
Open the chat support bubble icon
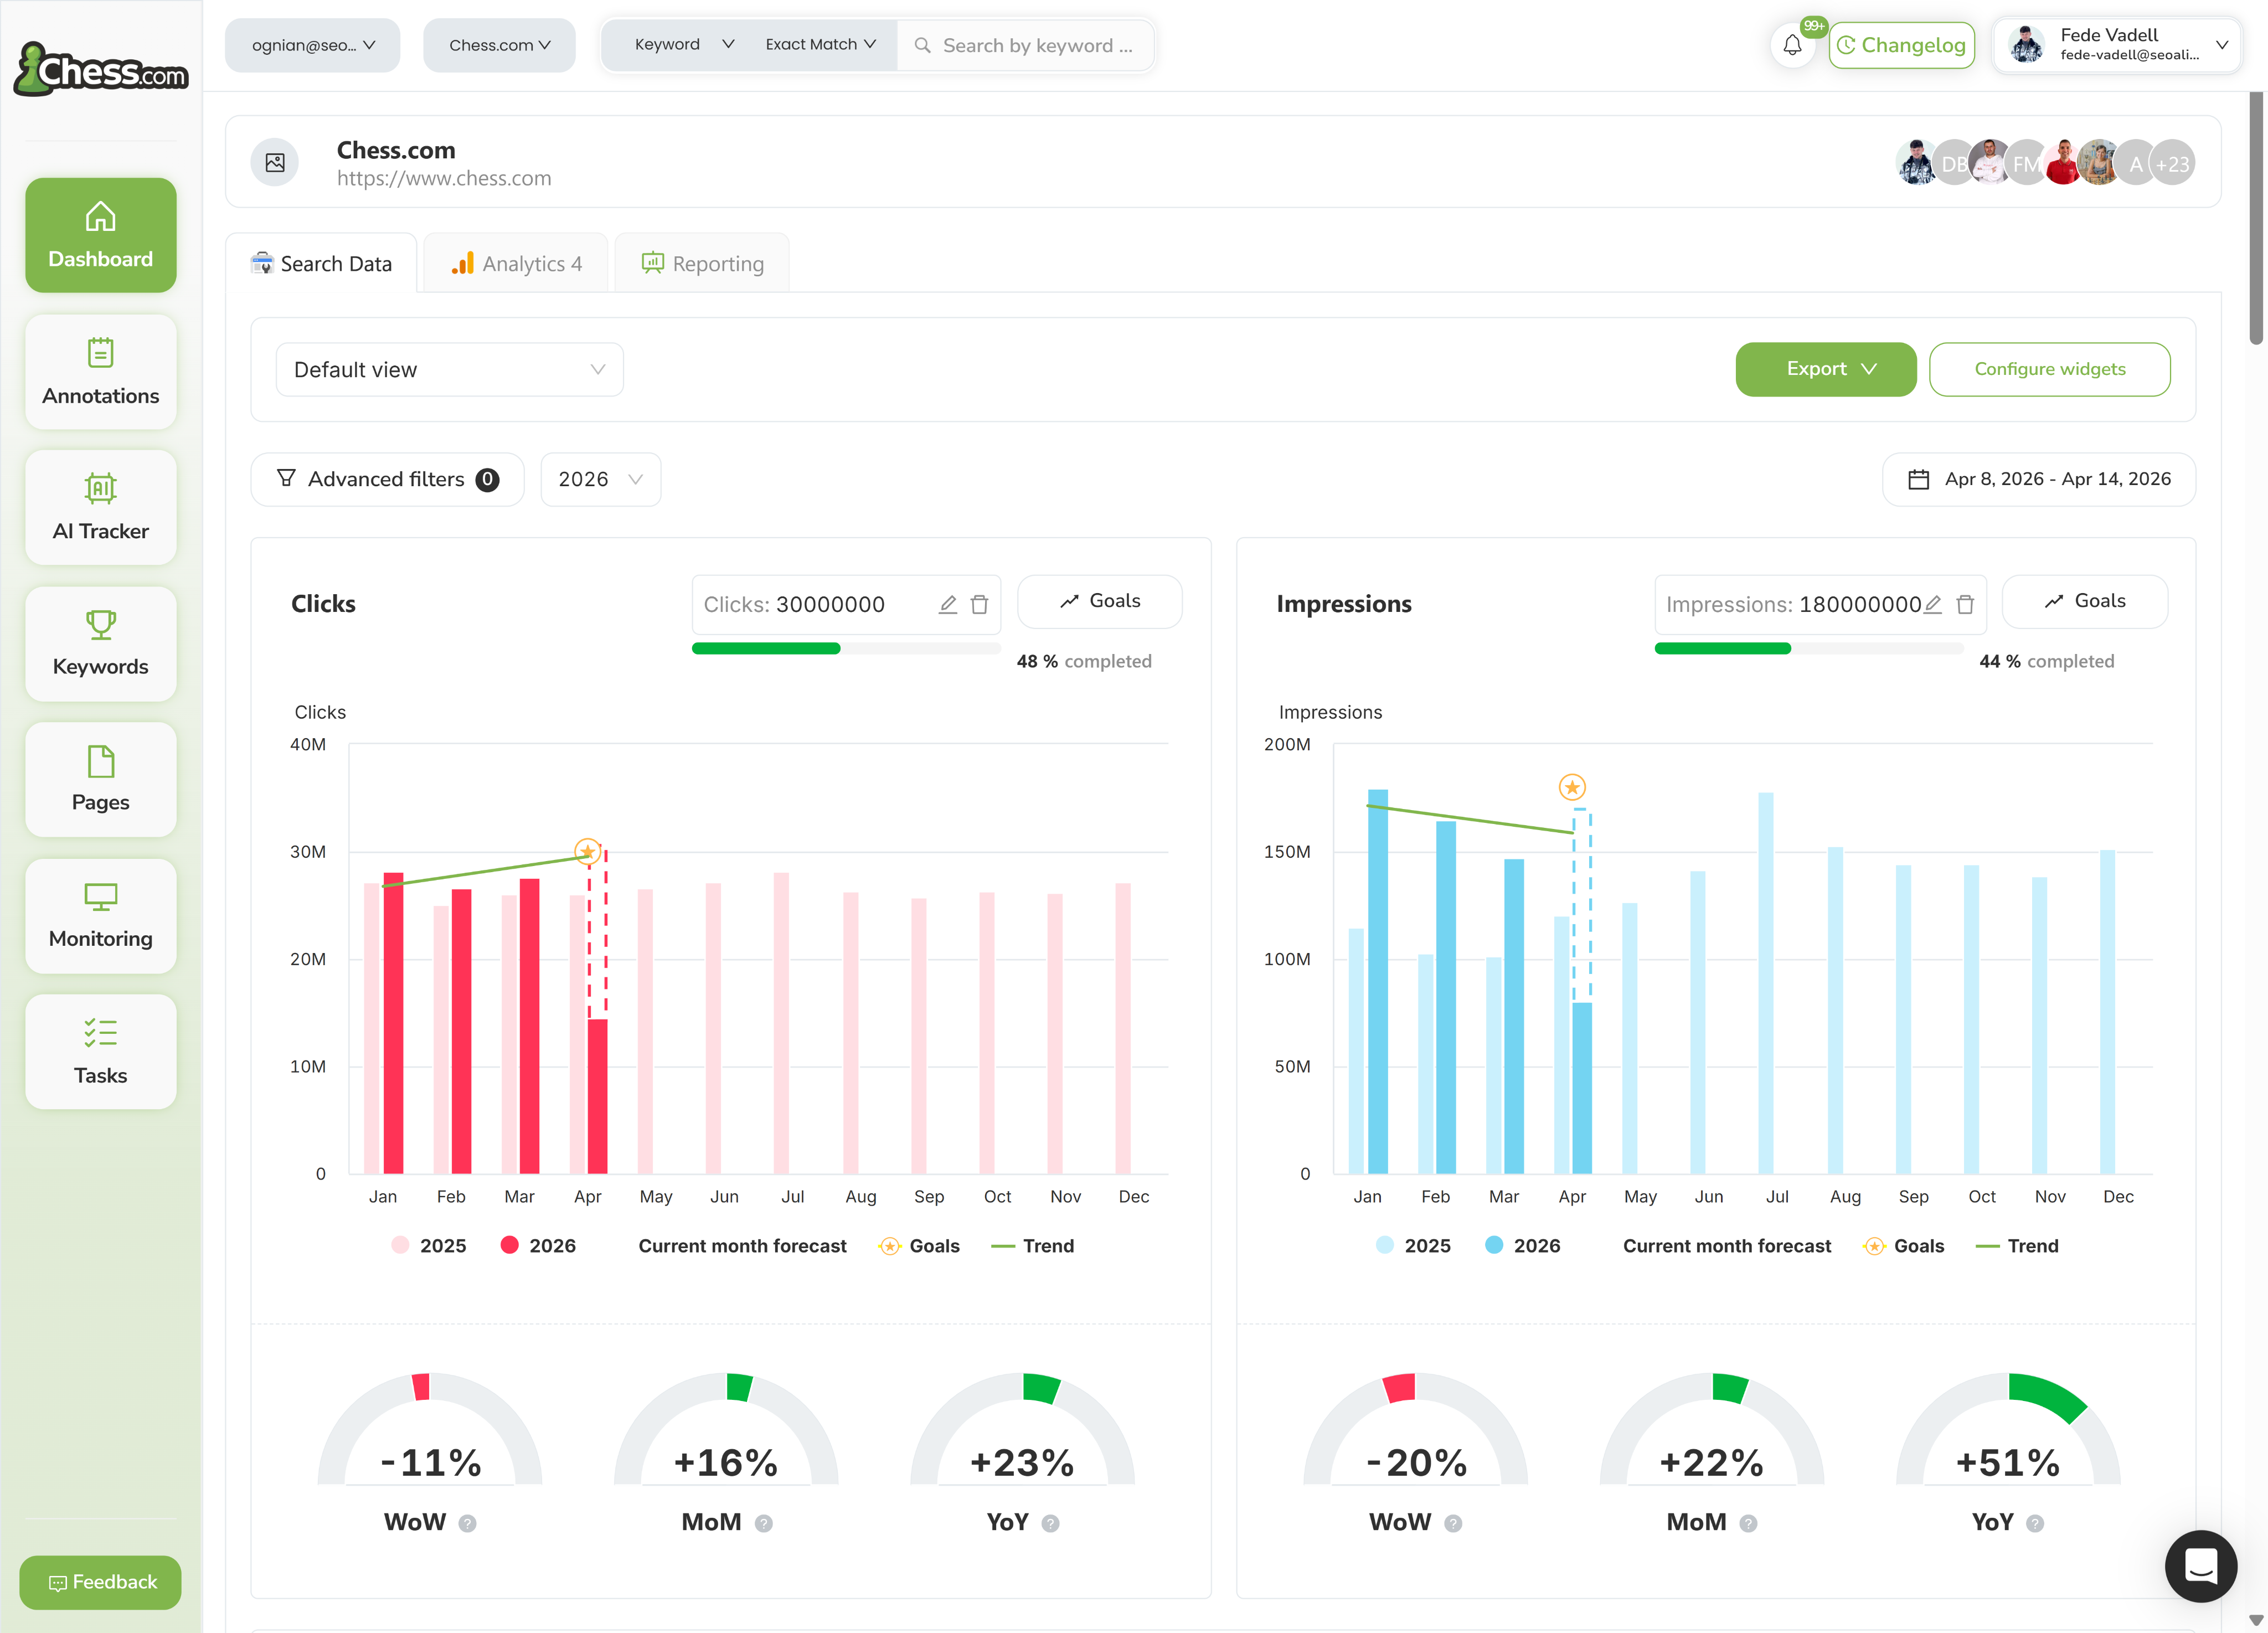coord(2200,1565)
